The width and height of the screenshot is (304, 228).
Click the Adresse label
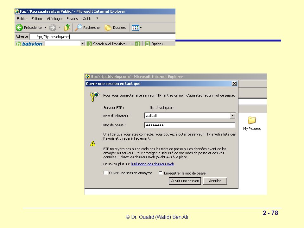(x=22, y=36)
